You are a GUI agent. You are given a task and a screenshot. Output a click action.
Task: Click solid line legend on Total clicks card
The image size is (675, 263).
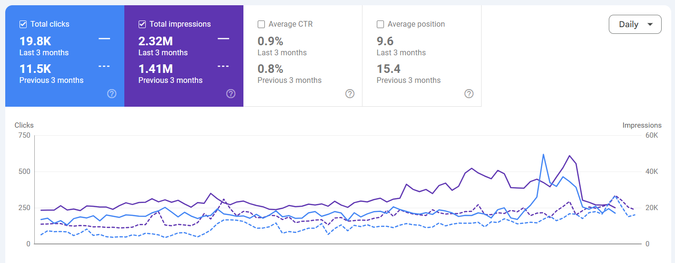[x=104, y=39]
